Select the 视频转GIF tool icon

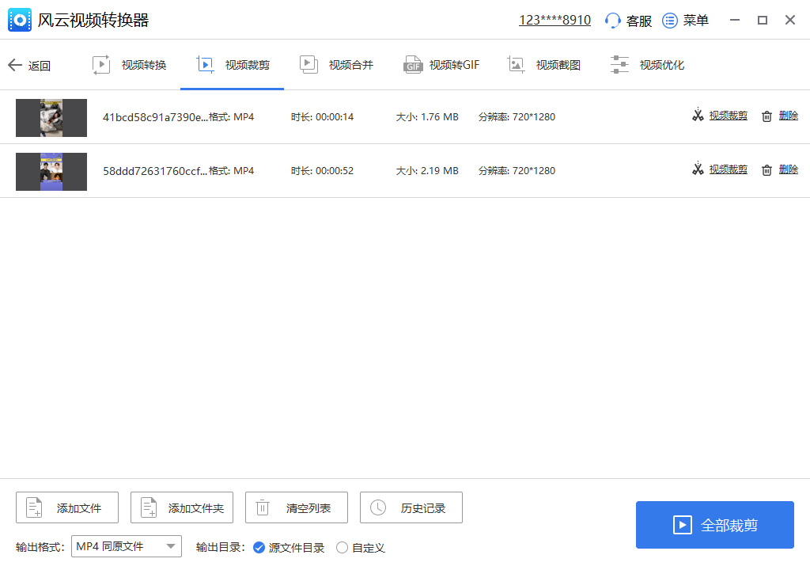click(x=413, y=65)
